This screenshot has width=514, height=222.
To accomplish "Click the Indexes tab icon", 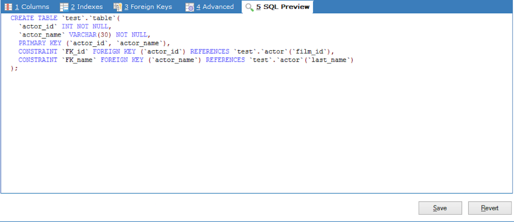I will point(64,7).
